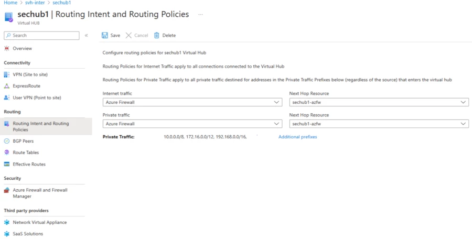Go to Home breadcrumb
Viewport: 472px width, 239px height.
tap(10, 3)
